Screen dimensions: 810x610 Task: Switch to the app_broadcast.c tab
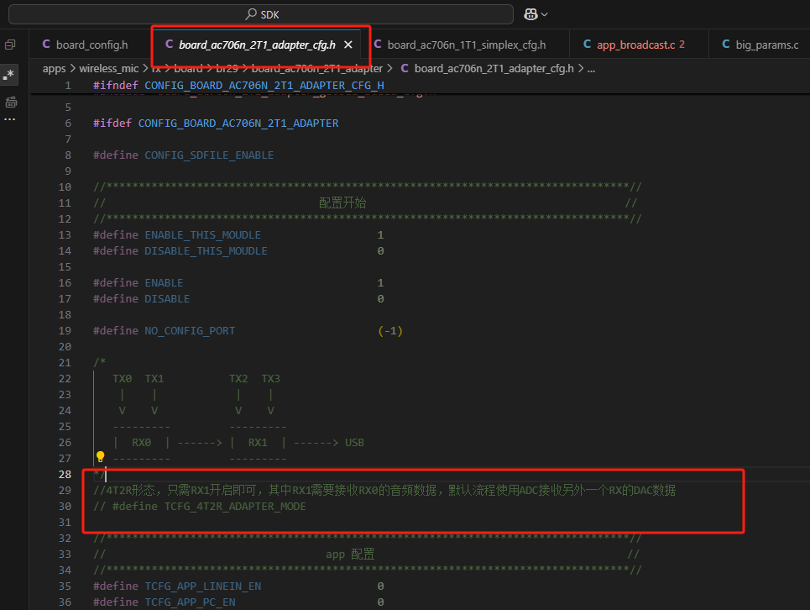pyautogui.click(x=634, y=45)
